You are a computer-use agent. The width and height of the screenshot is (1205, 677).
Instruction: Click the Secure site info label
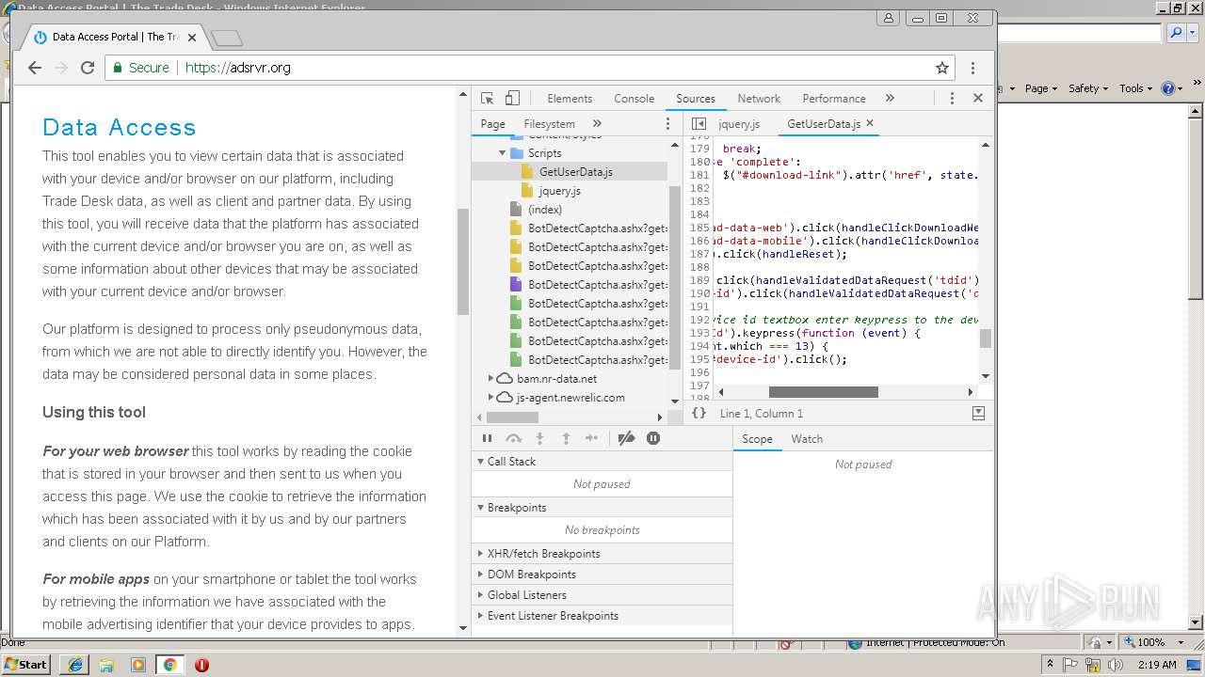tap(141, 68)
